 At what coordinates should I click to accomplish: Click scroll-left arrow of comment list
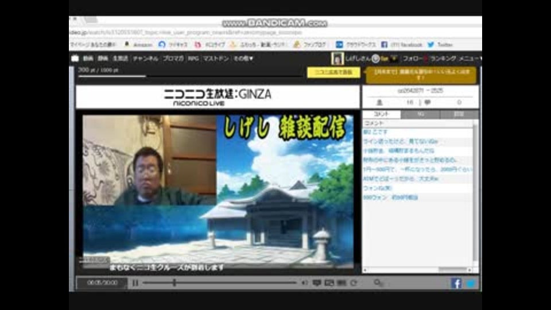[x=365, y=270]
